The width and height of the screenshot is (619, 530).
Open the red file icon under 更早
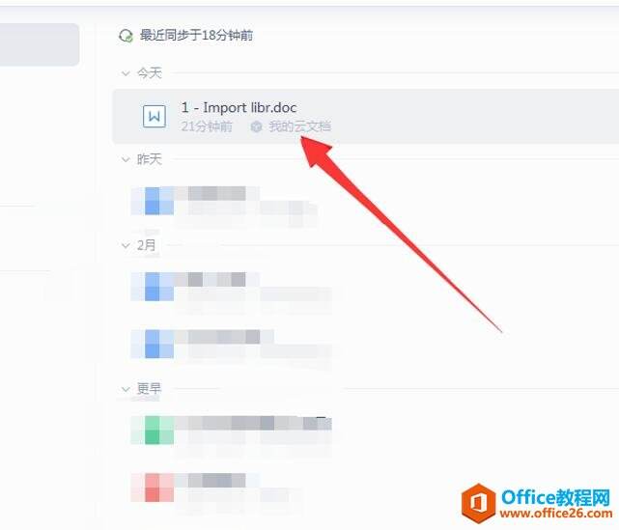[153, 488]
